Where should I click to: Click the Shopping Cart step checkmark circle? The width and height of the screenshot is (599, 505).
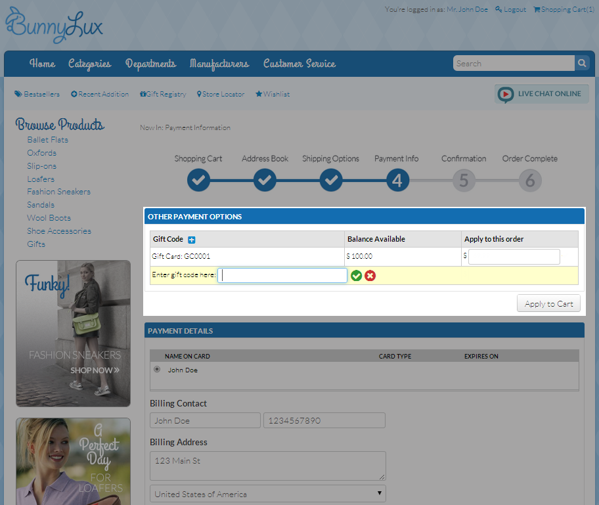click(x=198, y=181)
